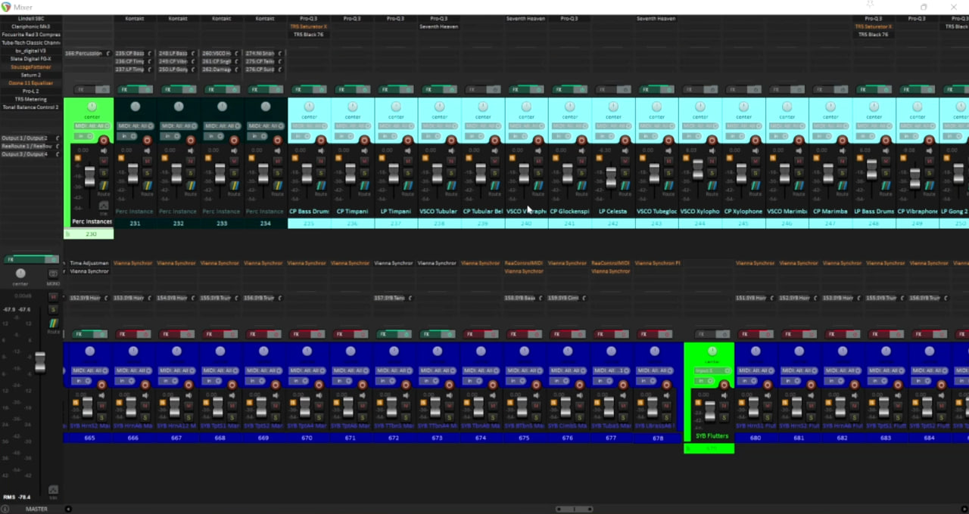
Task: Solo track 674
Action: tap(494, 417)
